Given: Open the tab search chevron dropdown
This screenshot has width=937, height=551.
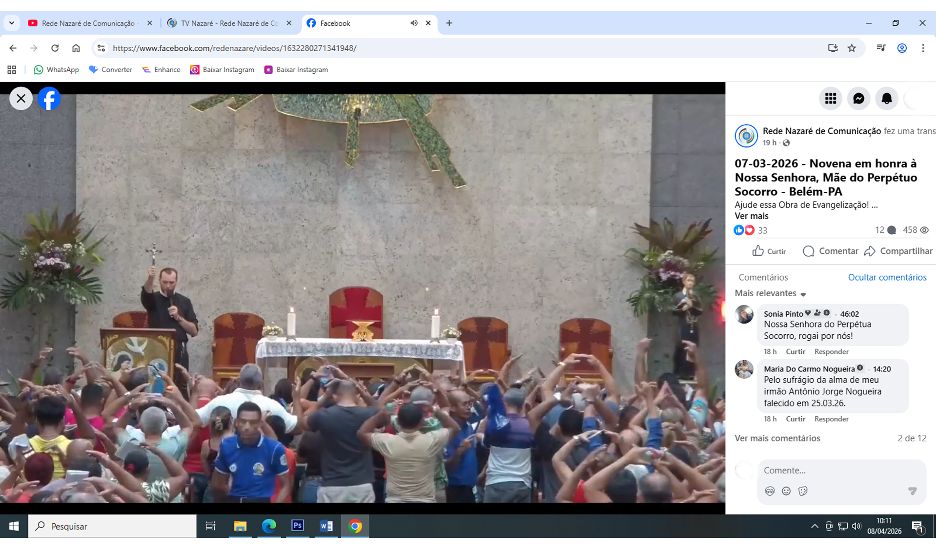Looking at the screenshot, I should 12,23.
